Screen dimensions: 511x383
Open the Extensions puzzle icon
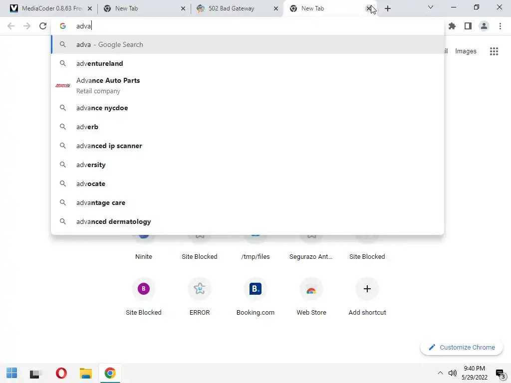click(452, 26)
